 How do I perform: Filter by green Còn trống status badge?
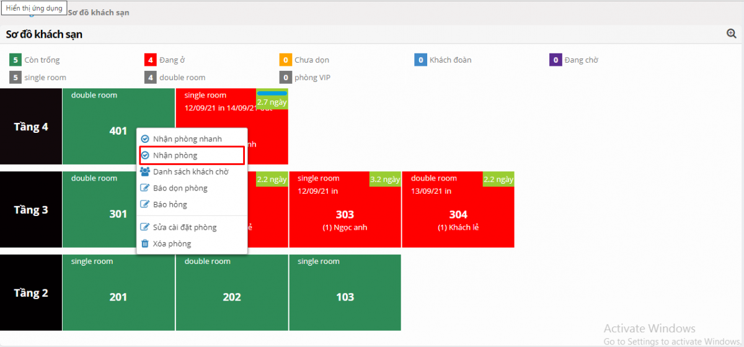15,60
